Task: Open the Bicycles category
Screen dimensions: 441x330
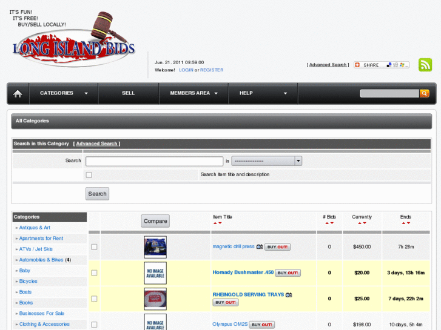Action: [x=28, y=281]
